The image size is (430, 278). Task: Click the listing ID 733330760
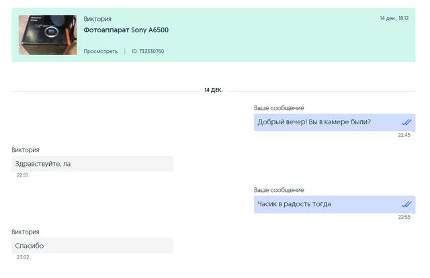coord(148,51)
